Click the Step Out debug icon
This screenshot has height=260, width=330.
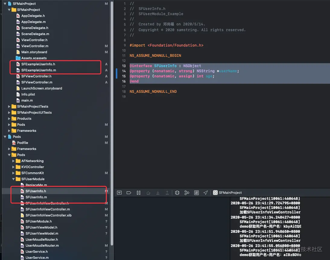coord(167,193)
